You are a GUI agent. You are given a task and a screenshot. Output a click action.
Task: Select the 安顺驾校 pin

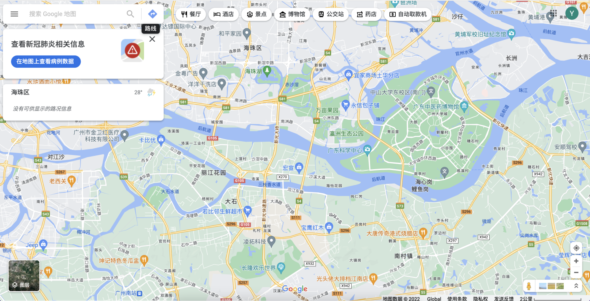tap(583, 147)
